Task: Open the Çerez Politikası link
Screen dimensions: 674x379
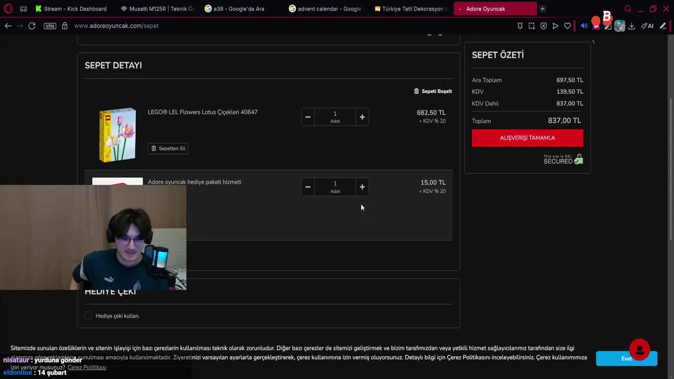Action: 87,367
